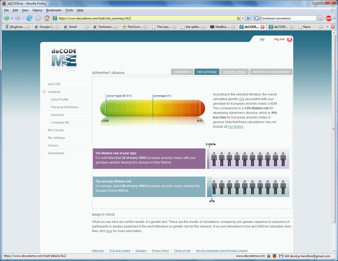The image size is (338, 261).
Task: Click the lock icon in the address bar
Action: (238, 18)
